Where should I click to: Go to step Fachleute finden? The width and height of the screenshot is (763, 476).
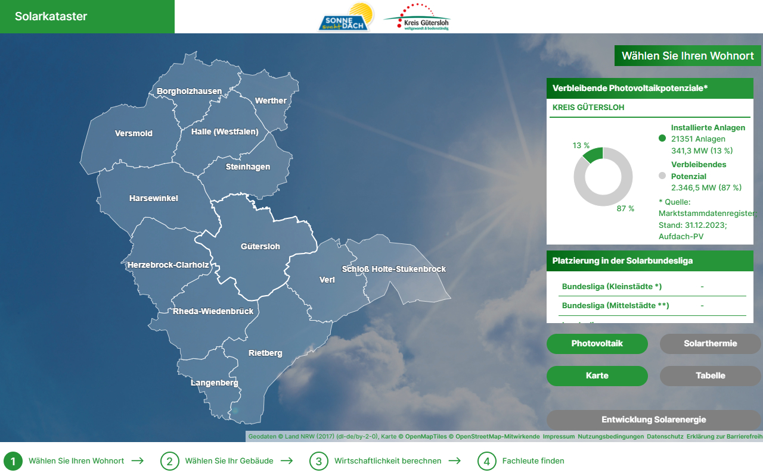coord(534,461)
